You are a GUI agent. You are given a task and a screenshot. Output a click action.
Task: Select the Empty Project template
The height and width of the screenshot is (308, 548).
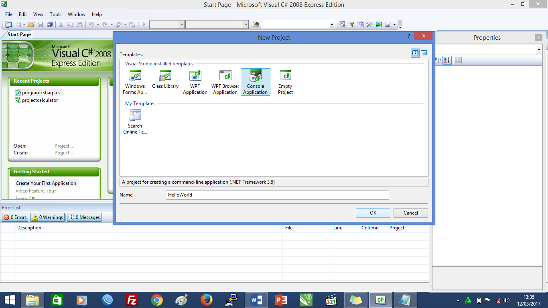tap(285, 82)
